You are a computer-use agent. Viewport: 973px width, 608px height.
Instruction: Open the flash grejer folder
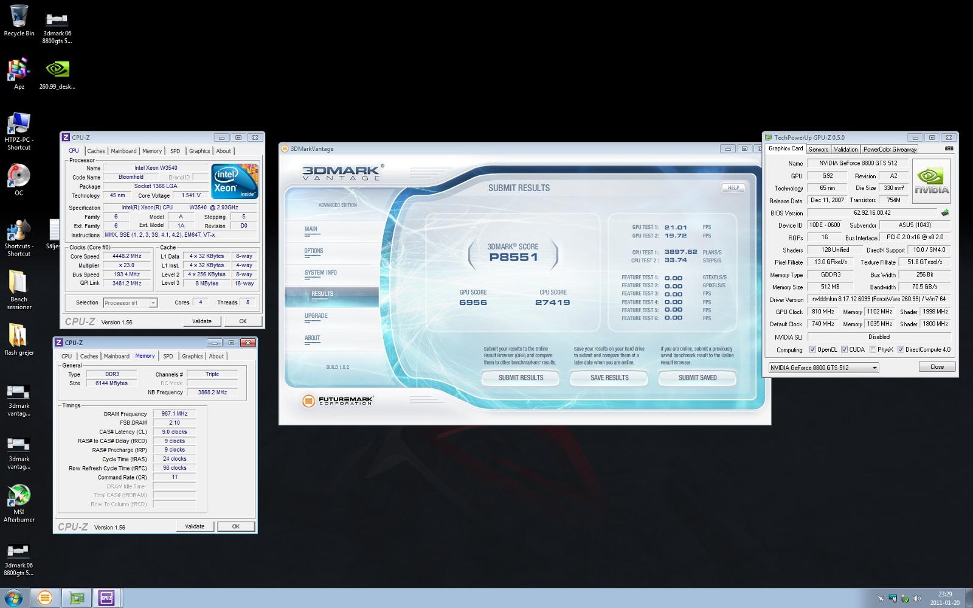(x=19, y=340)
